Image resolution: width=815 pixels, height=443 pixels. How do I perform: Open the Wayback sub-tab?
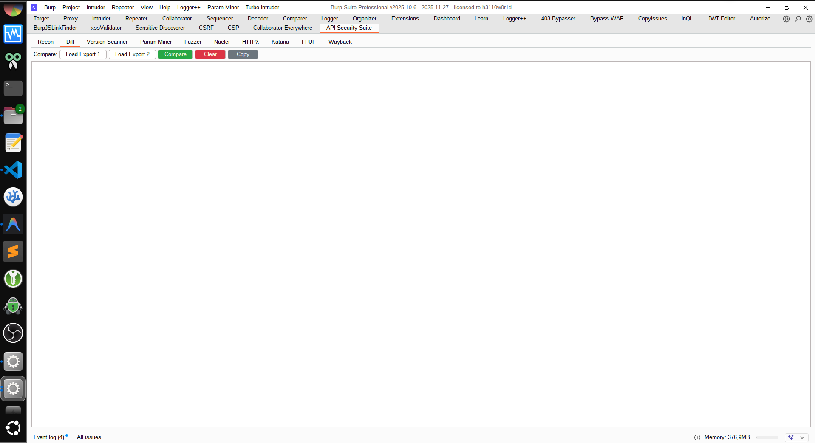coord(340,42)
